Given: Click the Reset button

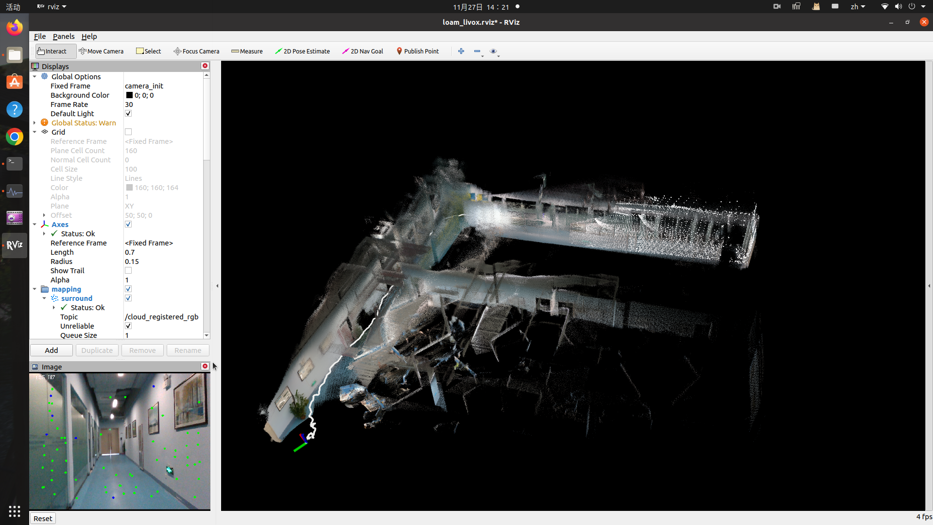Looking at the screenshot, I should (x=43, y=518).
